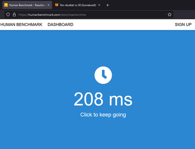Click empty space in the tab strip
This screenshot has height=149, width=195.
152,5
